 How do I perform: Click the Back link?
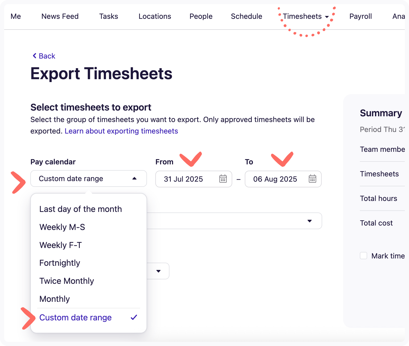click(47, 56)
